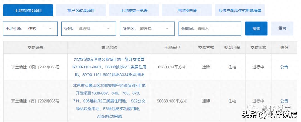The image size is (301, 122).
Task: Expand the 所在区 district dropdown
Action: click(x=147, y=29)
